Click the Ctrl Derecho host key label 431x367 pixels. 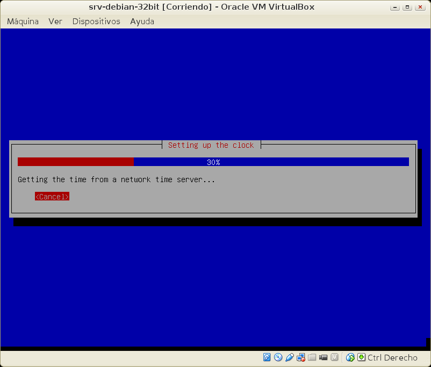(392, 357)
